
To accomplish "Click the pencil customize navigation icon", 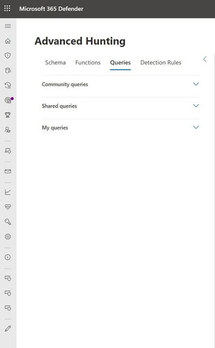I will pyautogui.click(x=8, y=329).
